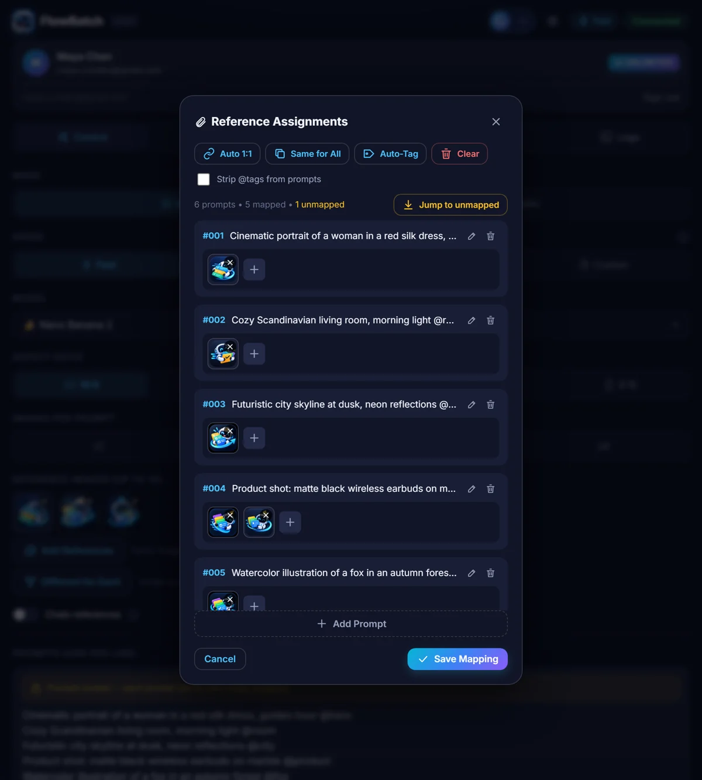Click the "Product shot: matte black wireless earbuds" text

click(344, 489)
